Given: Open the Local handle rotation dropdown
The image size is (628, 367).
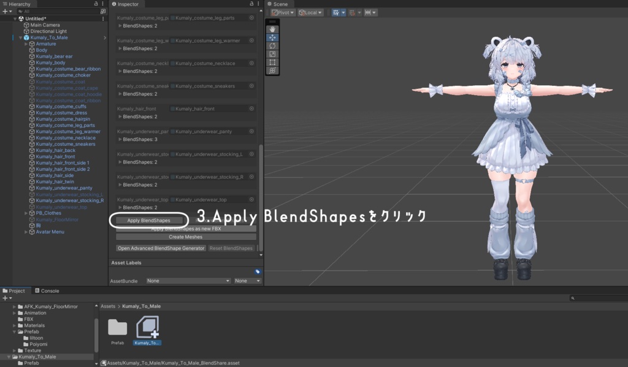Looking at the screenshot, I should (310, 12).
